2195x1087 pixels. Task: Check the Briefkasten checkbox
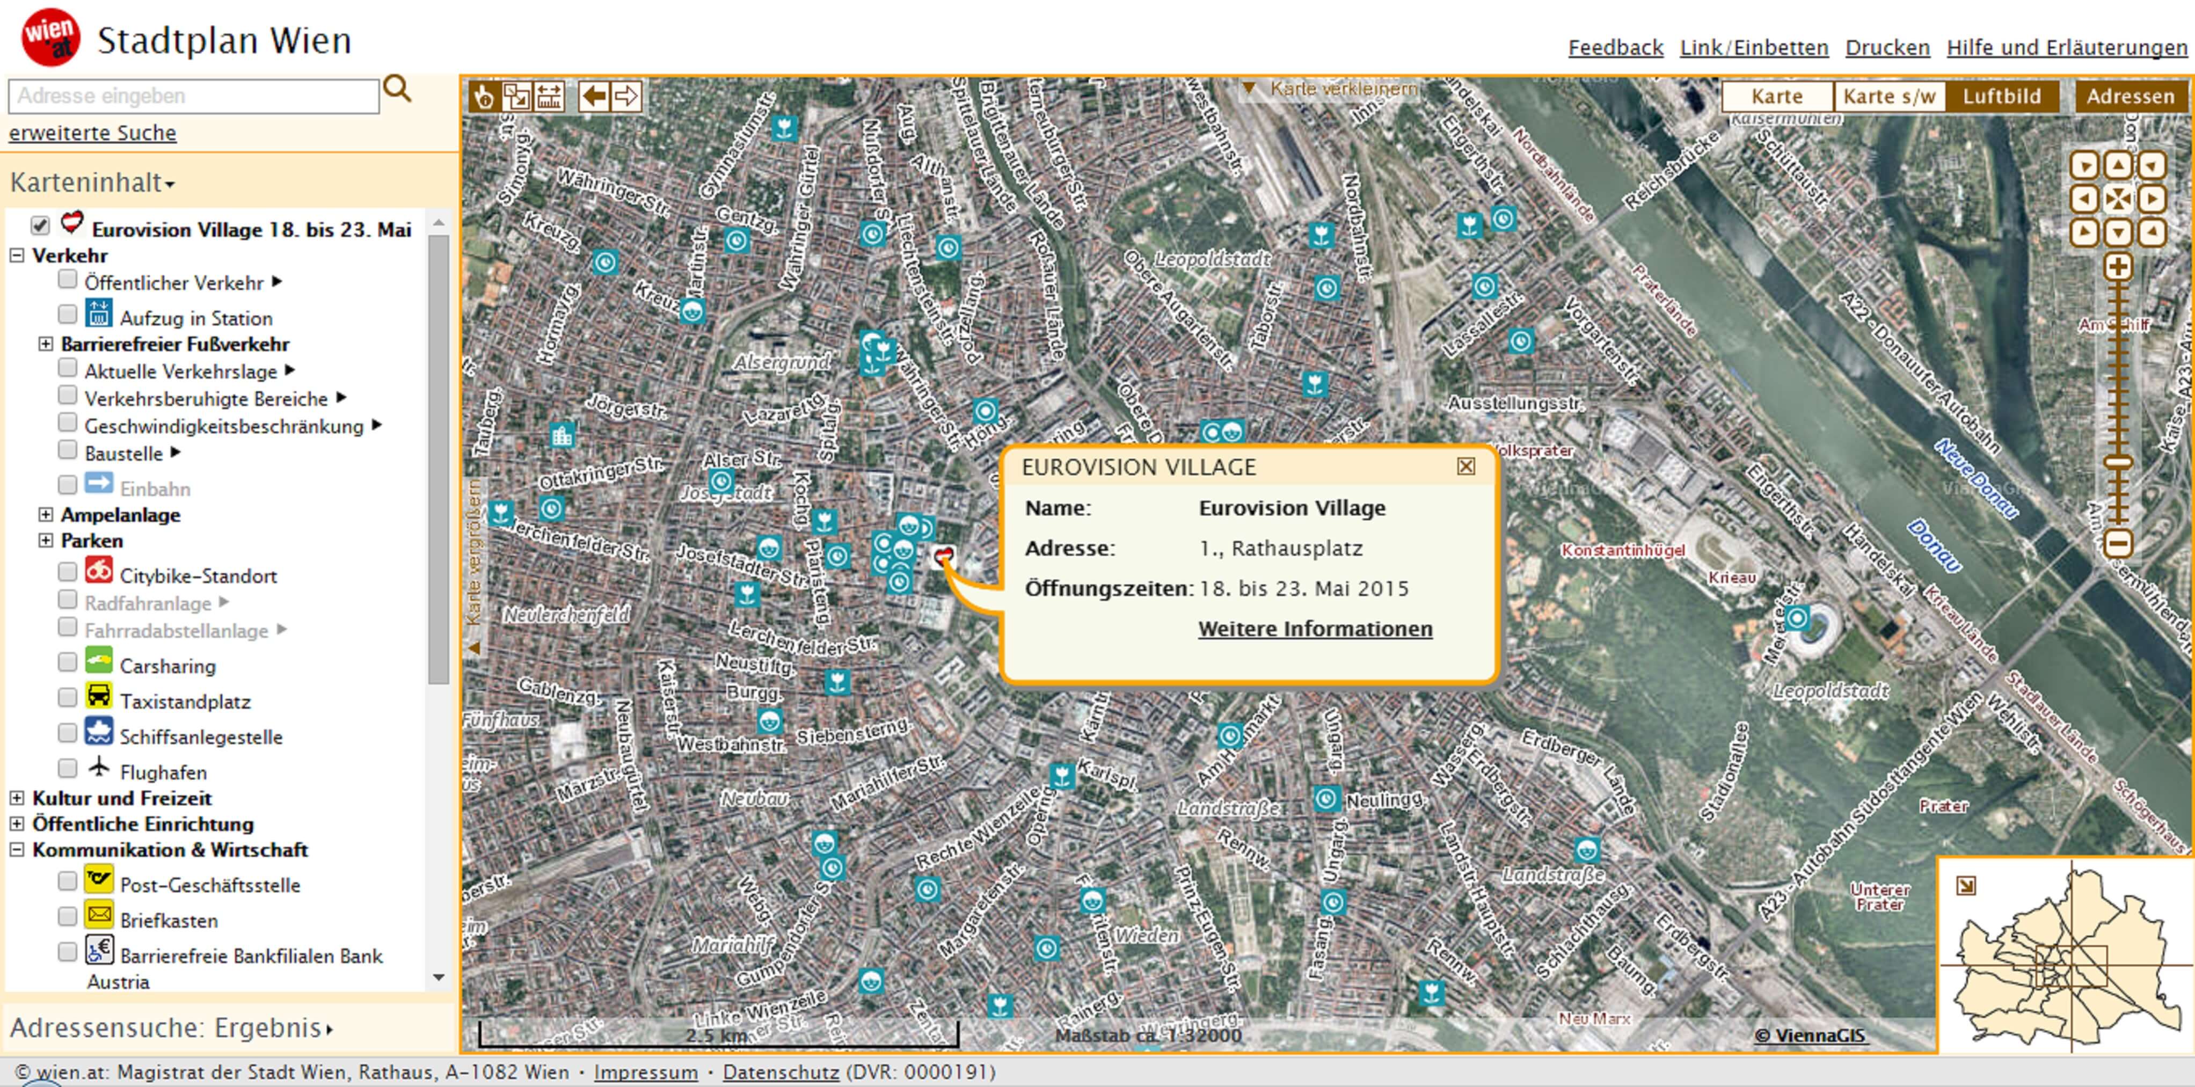click(67, 917)
